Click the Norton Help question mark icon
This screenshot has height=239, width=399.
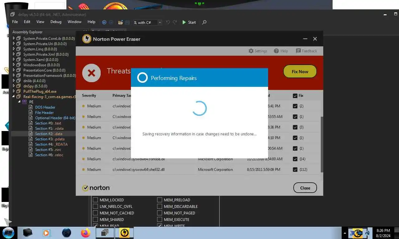(276, 51)
